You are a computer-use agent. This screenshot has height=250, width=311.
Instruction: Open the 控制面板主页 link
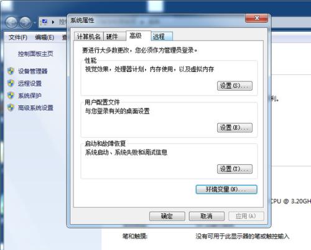click(x=35, y=54)
